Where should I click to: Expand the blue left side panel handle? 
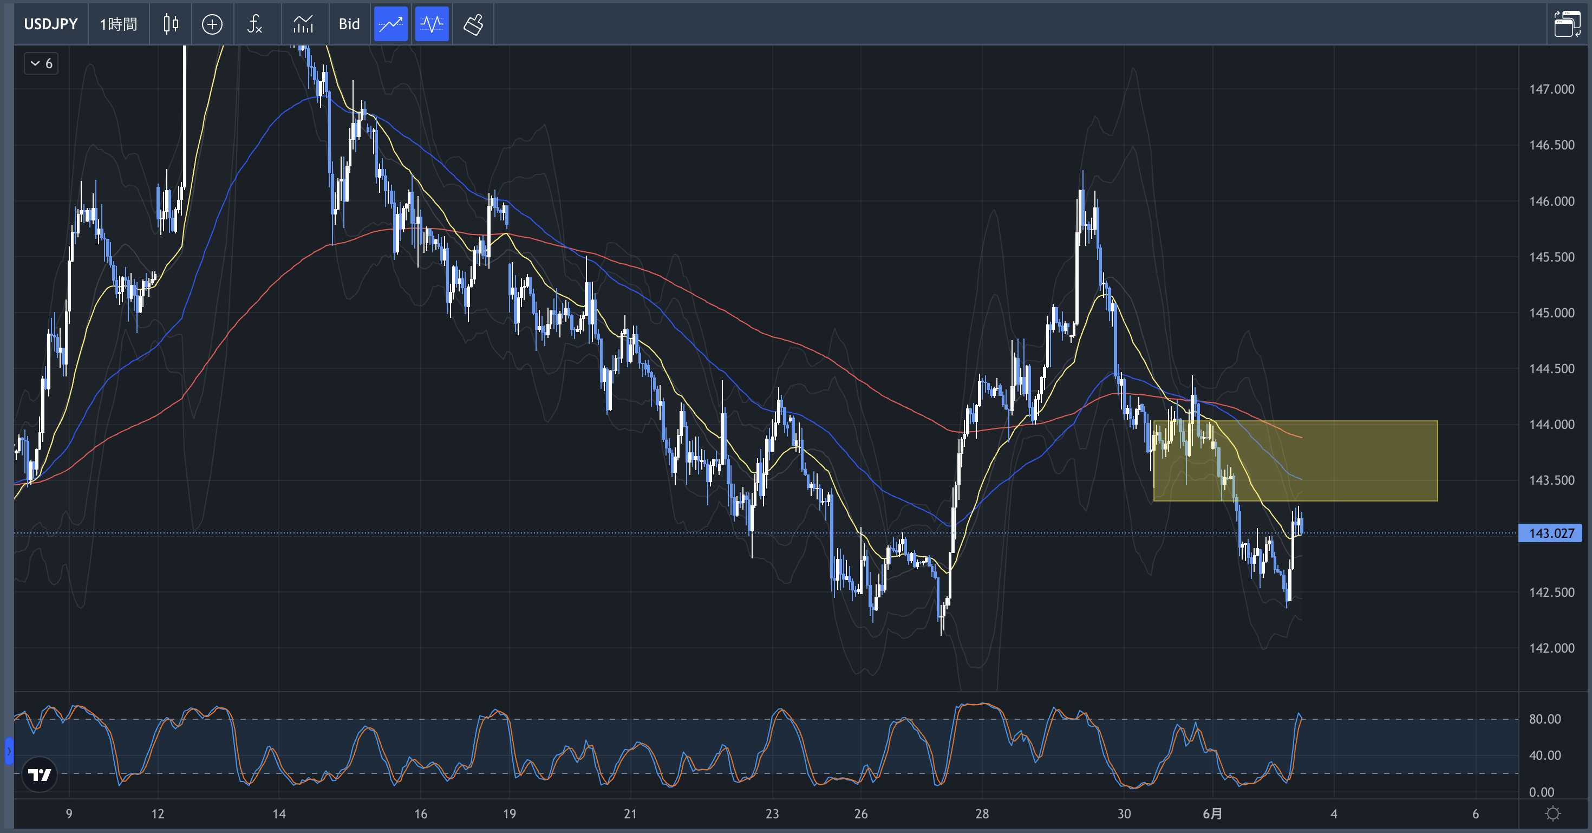pyautogui.click(x=9, y=751)
